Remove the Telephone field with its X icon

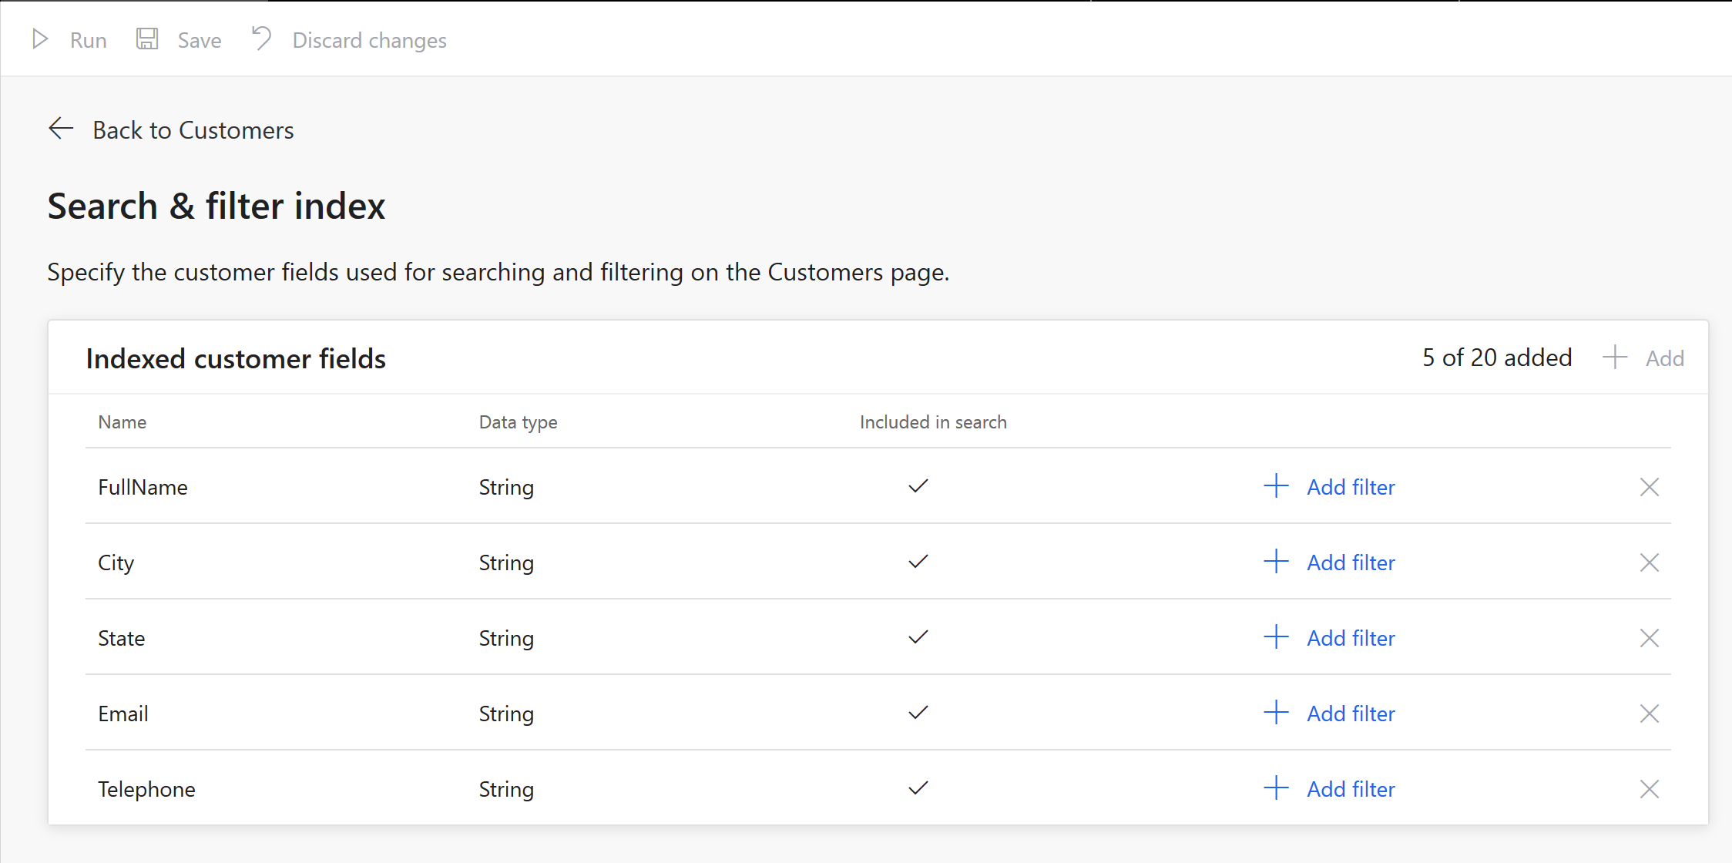pyautogui.click(x=1649, y=788)
